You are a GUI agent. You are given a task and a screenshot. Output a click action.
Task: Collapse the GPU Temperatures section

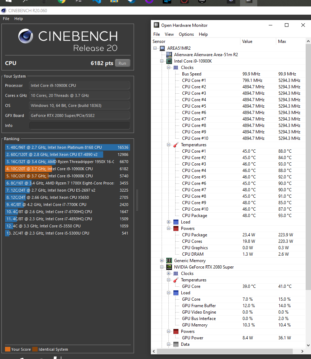point(168,280)
